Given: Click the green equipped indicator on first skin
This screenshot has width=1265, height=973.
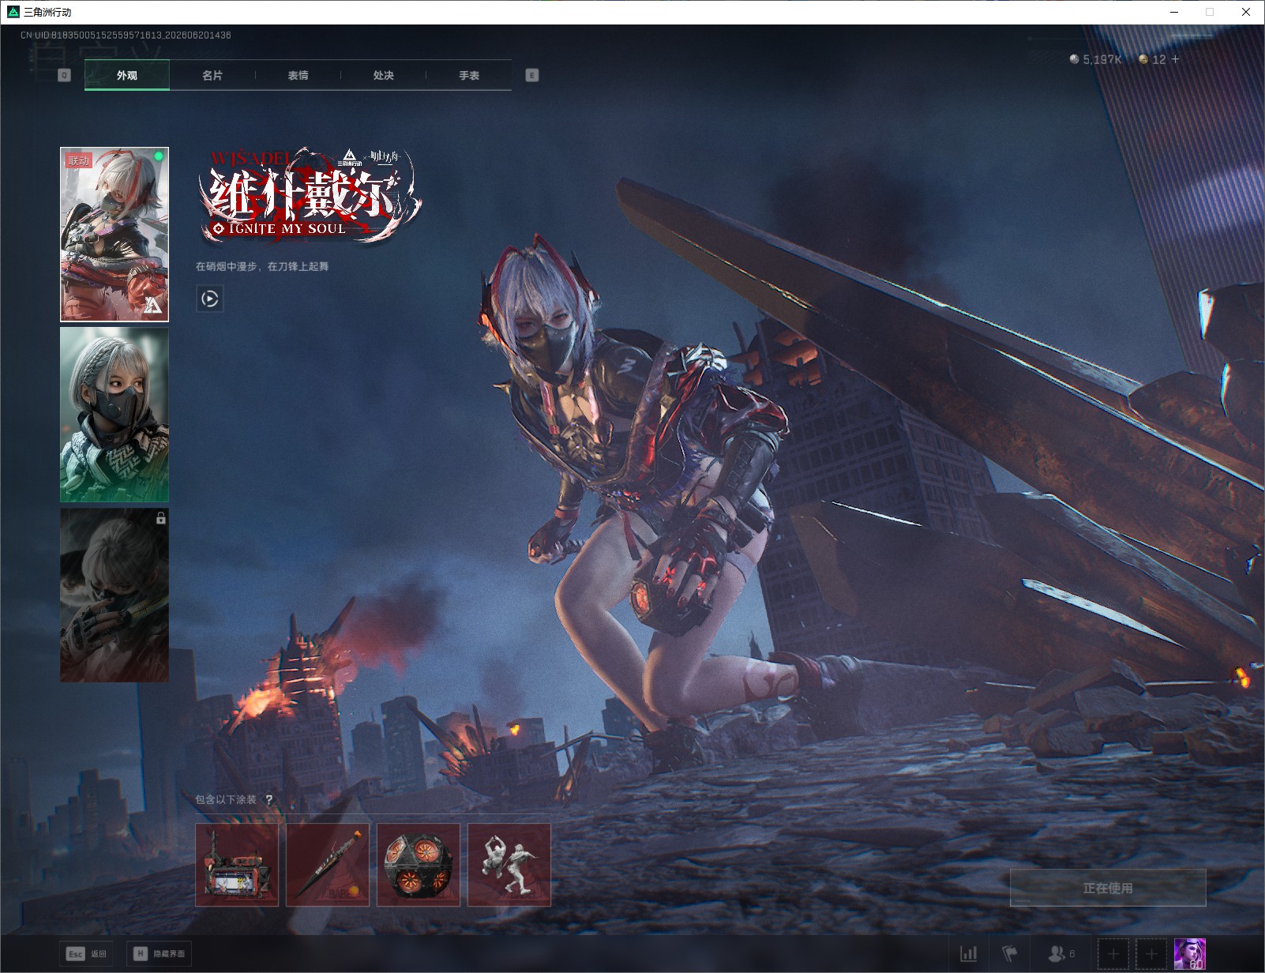Looking at the screenshot, I should pos(159,156).
